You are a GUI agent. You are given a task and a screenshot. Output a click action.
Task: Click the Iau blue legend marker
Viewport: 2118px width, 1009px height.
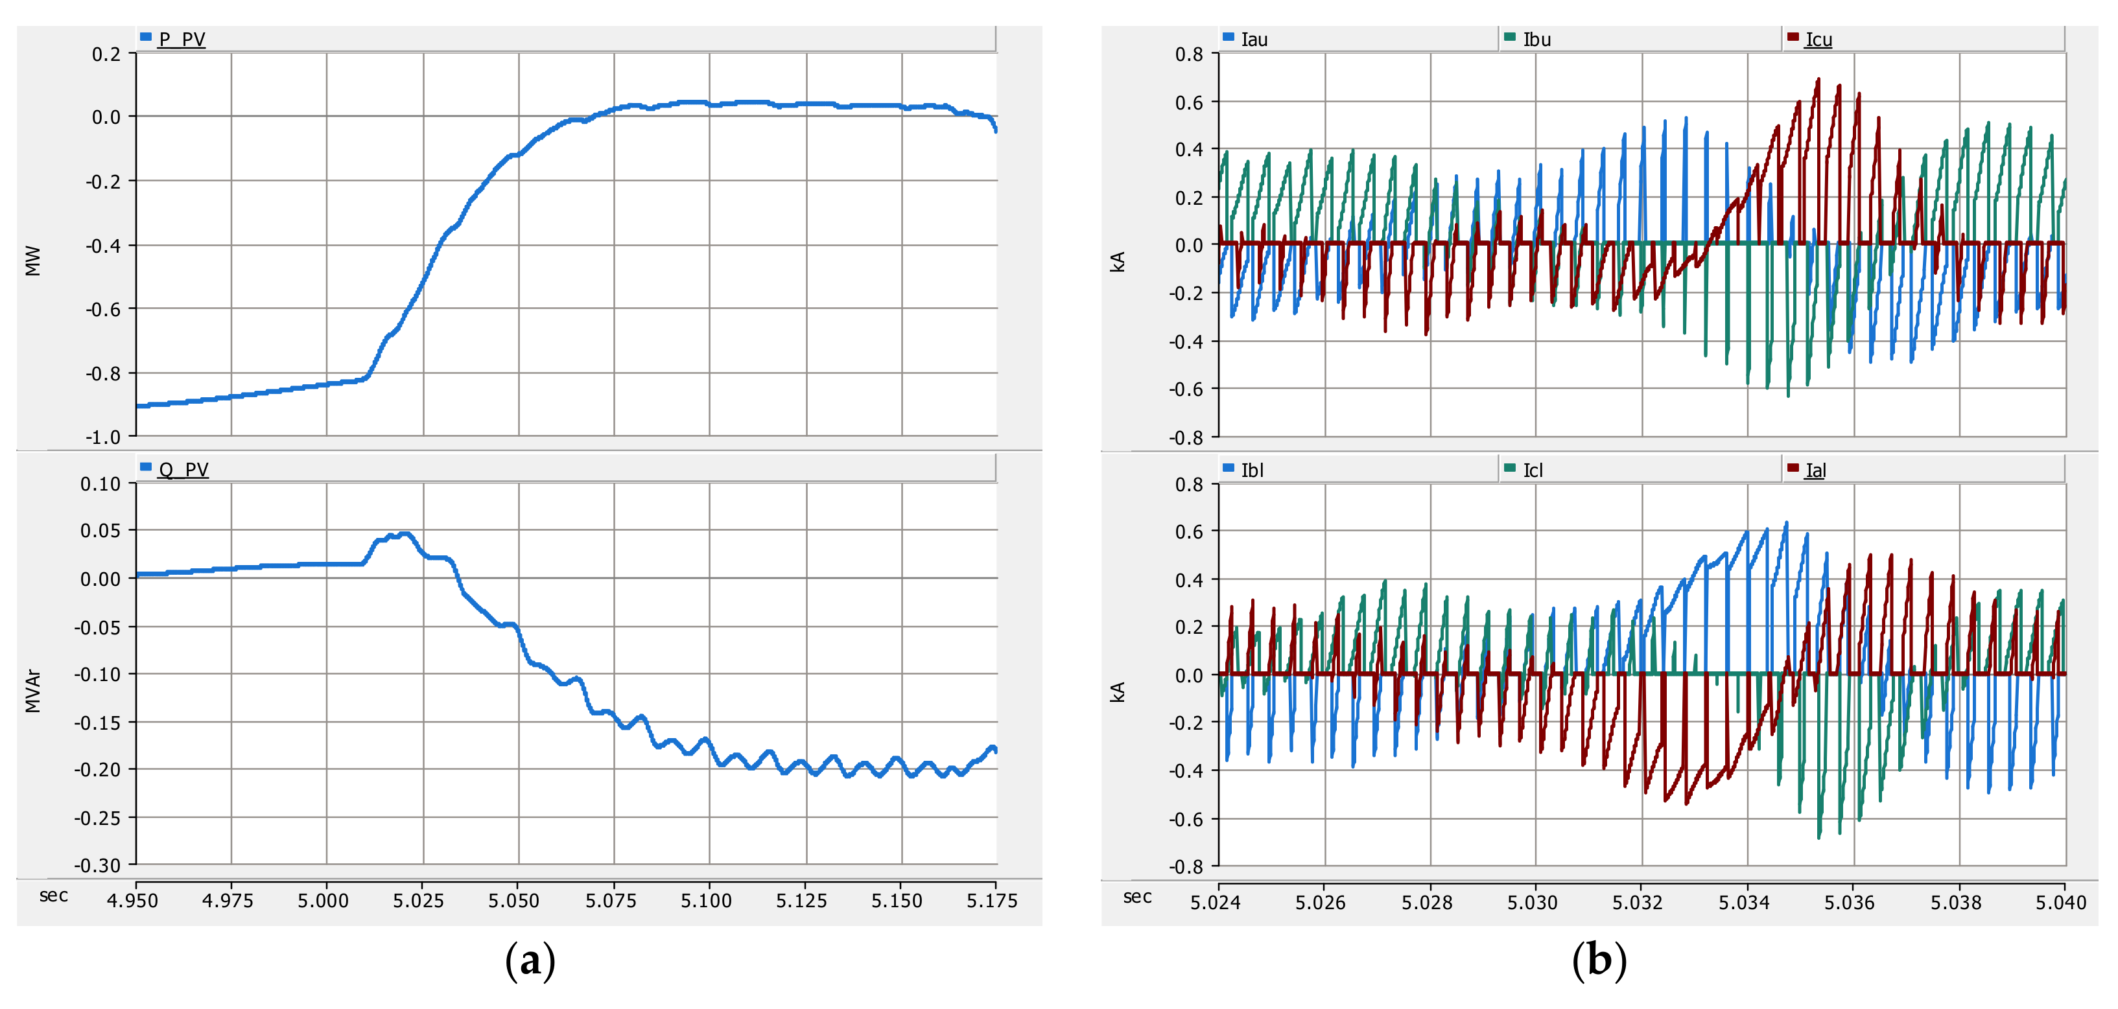1229,37
